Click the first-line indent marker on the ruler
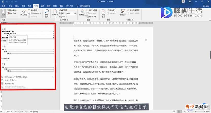Screen dimensions: 211x113 (74, 22)
